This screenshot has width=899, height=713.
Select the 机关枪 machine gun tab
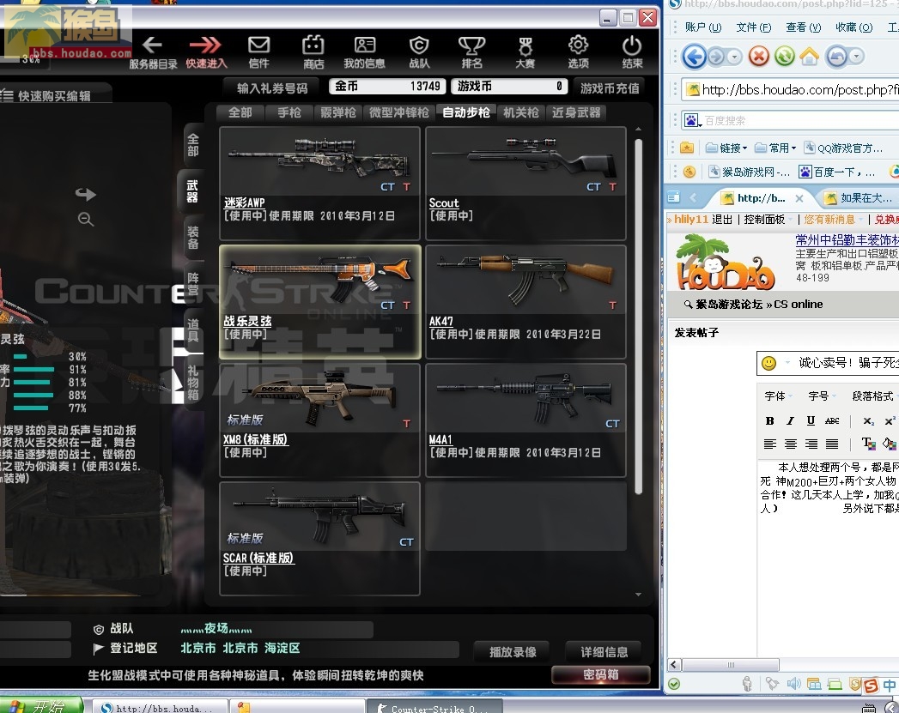click(x=520, y=112)
